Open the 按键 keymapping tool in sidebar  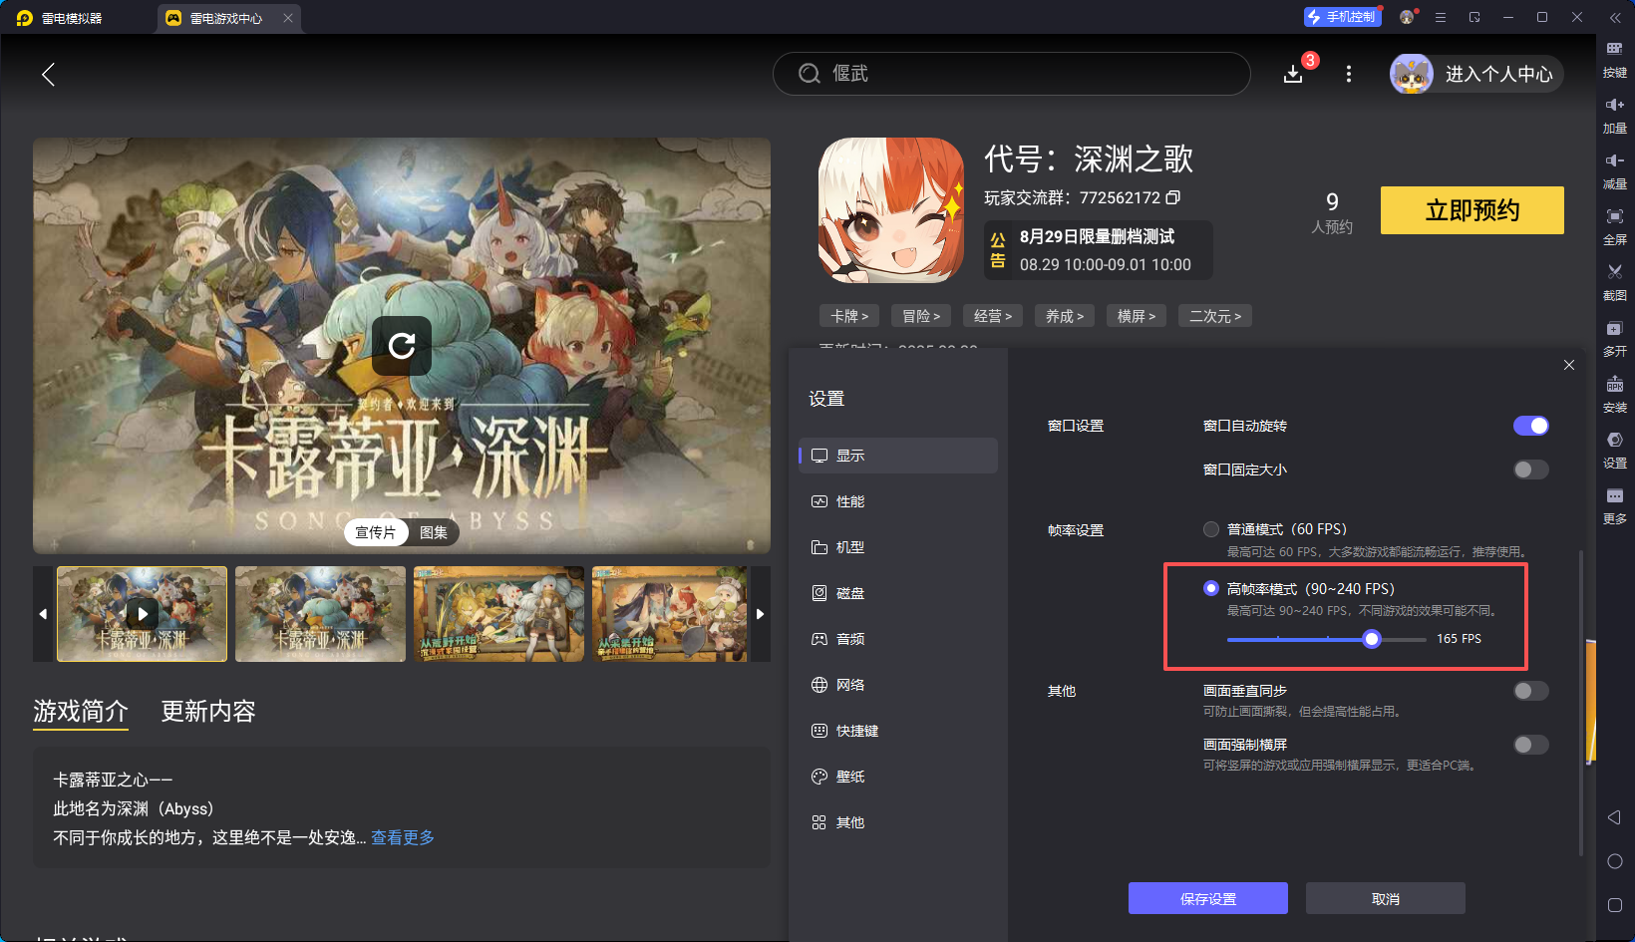click(x=1615, y=59)
